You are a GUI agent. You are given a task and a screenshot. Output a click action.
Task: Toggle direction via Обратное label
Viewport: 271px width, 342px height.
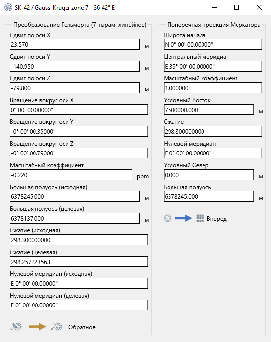pos(82,327)
